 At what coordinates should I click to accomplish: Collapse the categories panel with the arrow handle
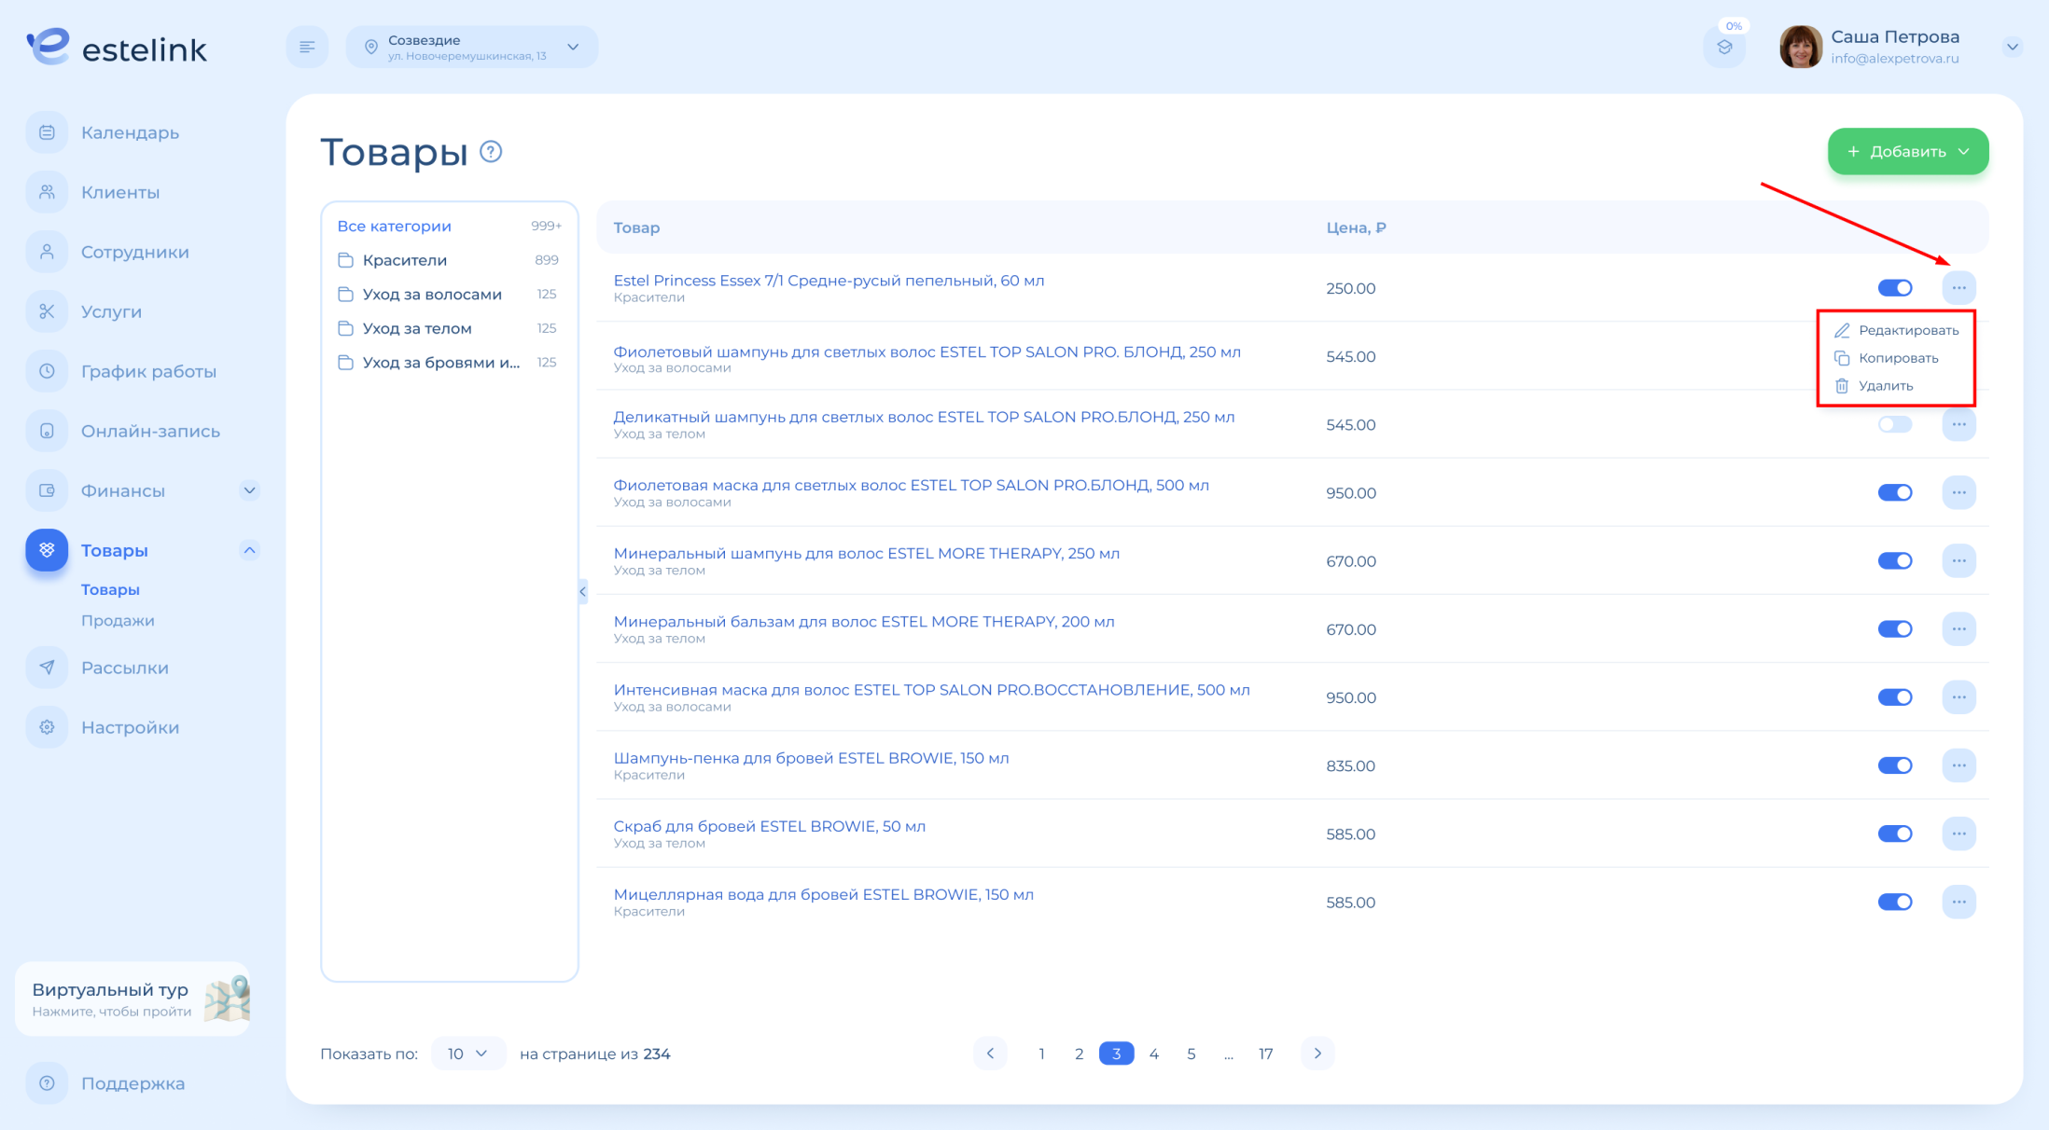pos(582,591)
